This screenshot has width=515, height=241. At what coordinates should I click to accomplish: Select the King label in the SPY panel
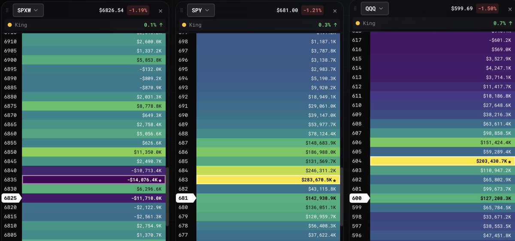195,25
